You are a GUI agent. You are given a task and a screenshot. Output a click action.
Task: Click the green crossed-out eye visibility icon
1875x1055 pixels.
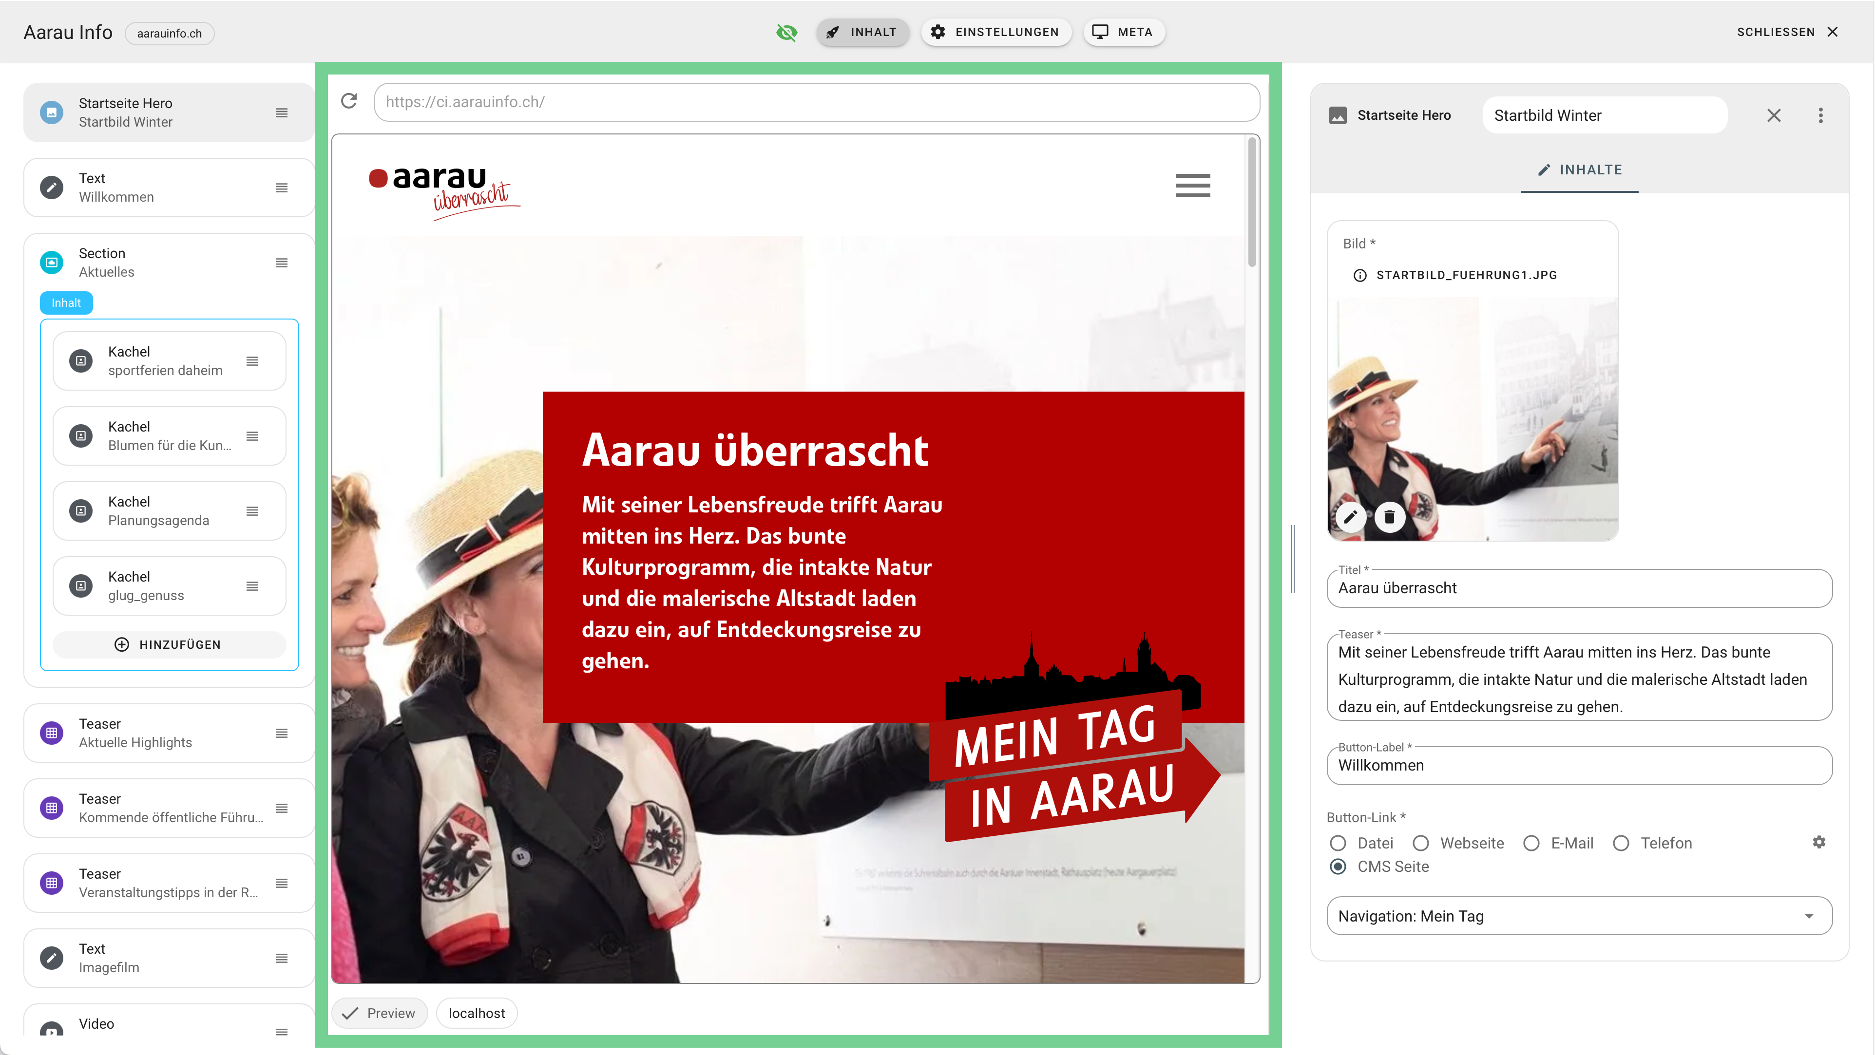click(x=787, y=32)
